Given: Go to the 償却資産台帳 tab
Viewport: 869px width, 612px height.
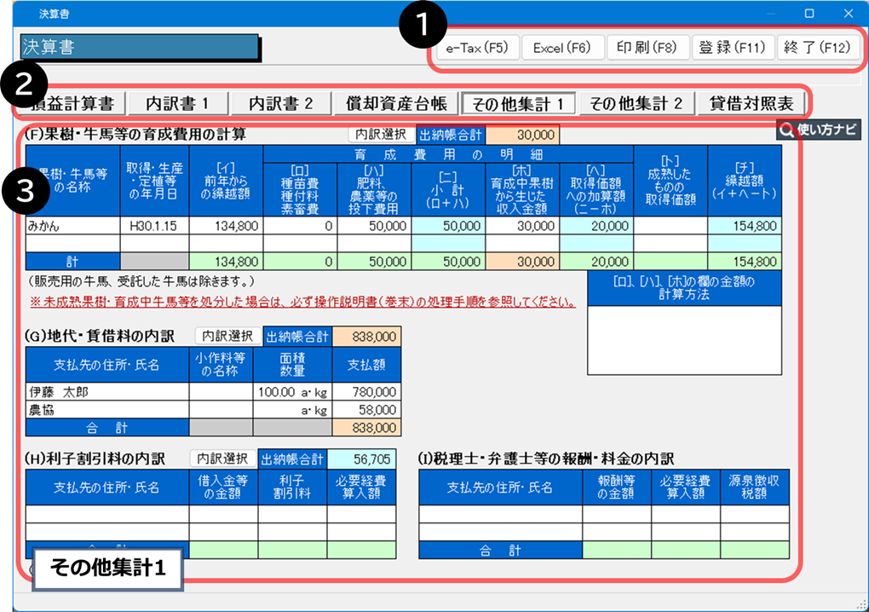Looking at the screenshot, I should click(x=394, y=104).
